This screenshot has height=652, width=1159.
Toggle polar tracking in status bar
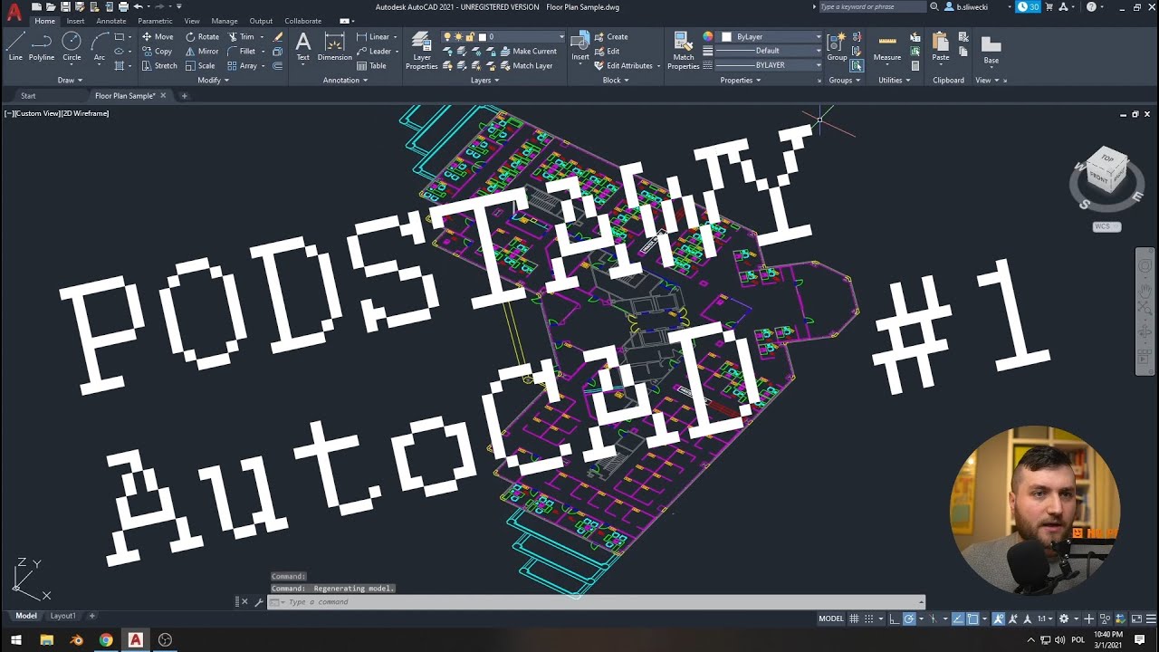(909, 618)
